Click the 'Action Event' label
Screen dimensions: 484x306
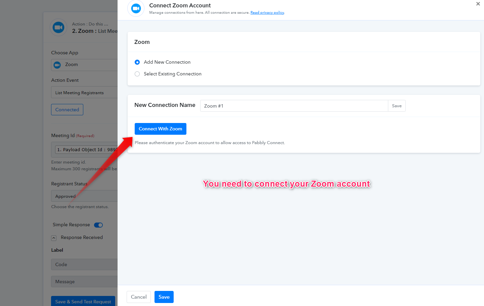tap(65, 80)
